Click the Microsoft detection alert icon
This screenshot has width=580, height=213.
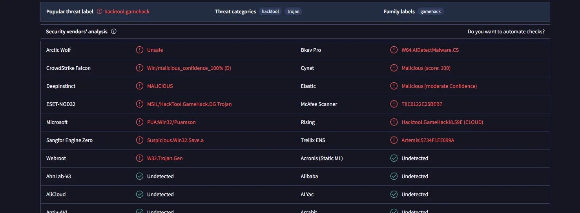click(139, 122)
